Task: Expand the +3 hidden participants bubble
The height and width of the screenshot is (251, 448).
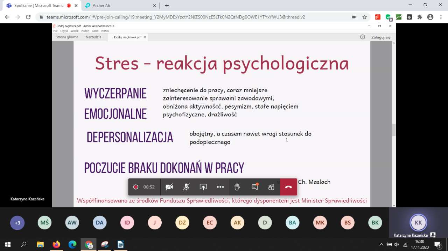Action: point(17,223)
